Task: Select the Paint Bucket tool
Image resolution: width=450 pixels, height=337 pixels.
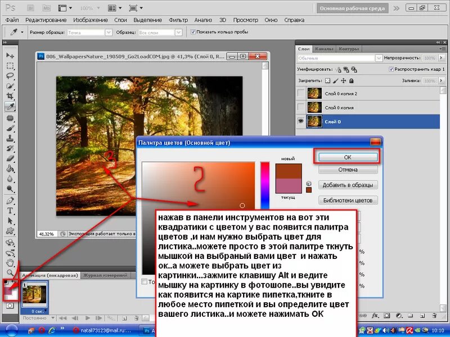Action: point(10,168)
